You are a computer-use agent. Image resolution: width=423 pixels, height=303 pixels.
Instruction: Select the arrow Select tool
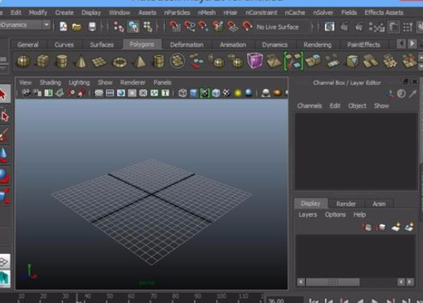pos(4,94)
